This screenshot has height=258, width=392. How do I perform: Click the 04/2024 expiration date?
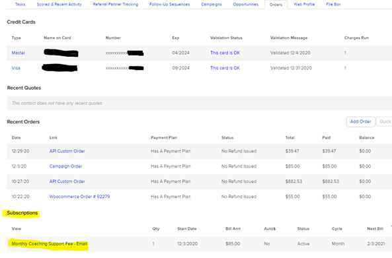point(180,53)
